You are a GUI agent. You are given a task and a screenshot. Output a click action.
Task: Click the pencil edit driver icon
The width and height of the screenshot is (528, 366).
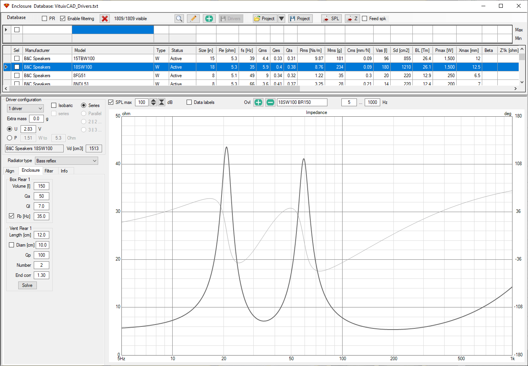[x=193, y=19]
